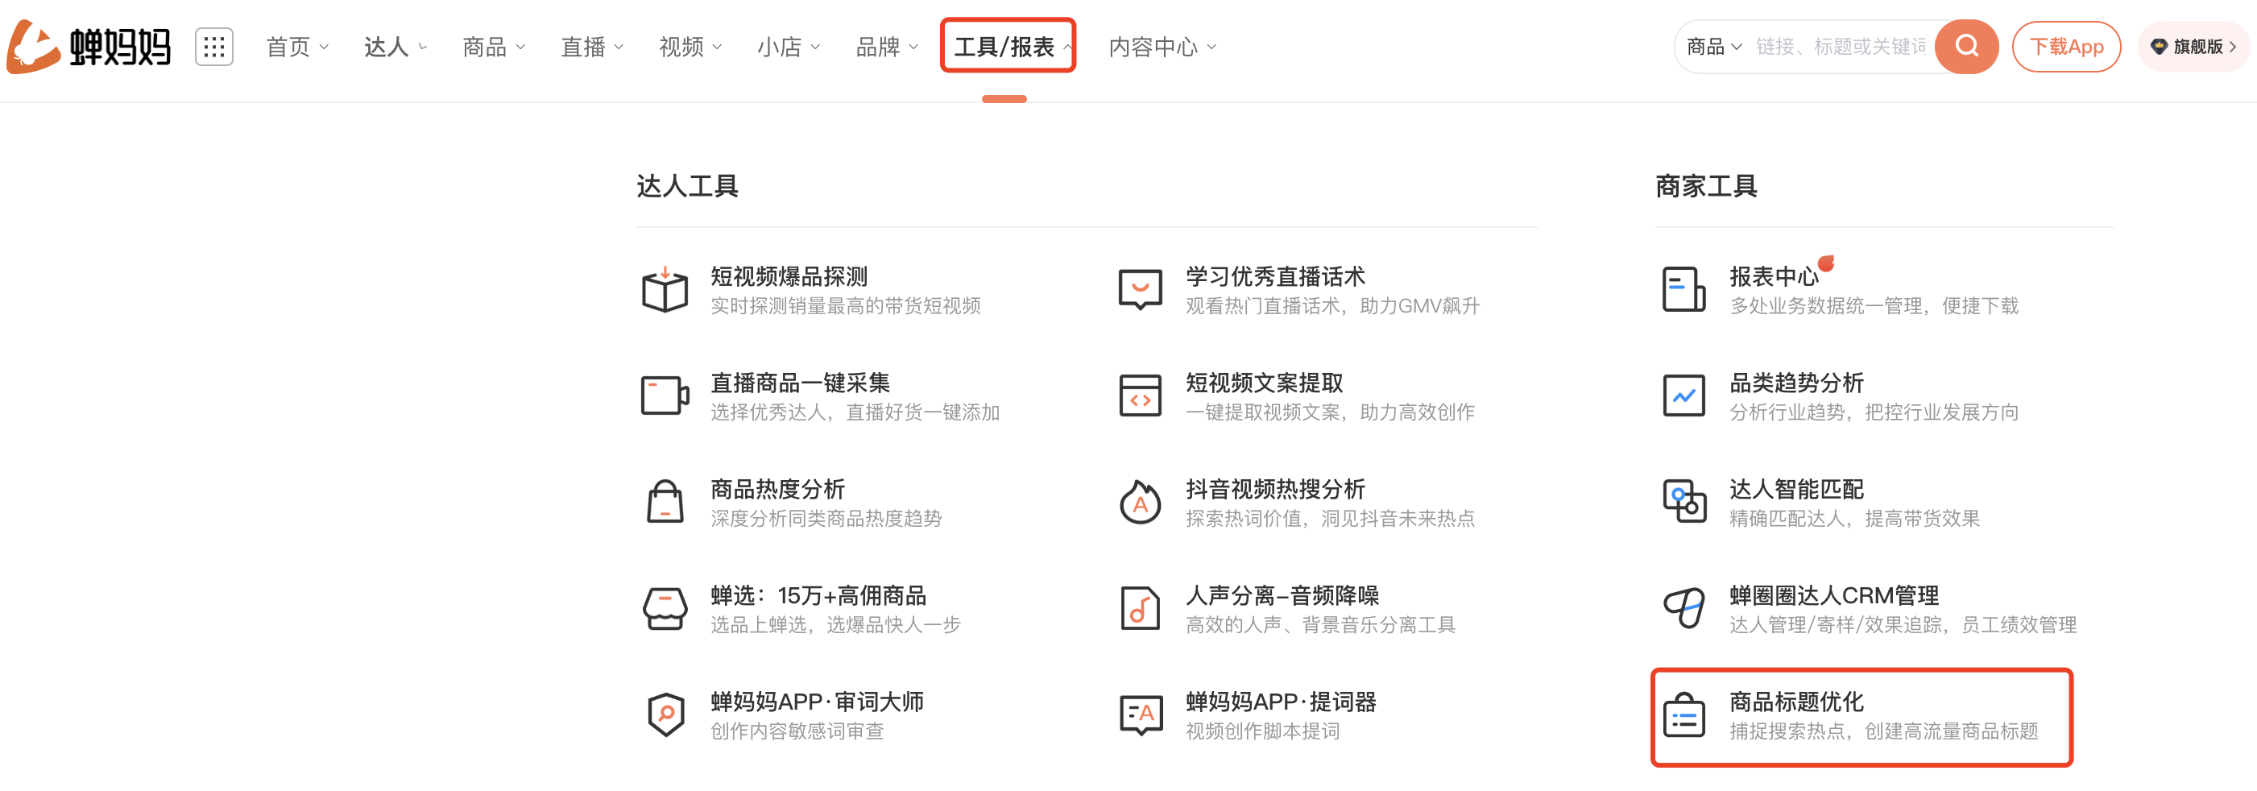Click 蝉圈圈达人CRM管理 title
The width and height of the screenshot is (2257, 791).
(x=1834, y=595)
